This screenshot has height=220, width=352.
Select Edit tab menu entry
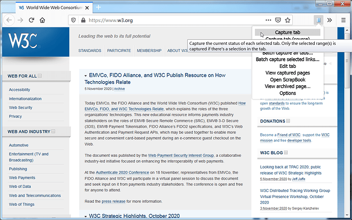click(288, 66)
